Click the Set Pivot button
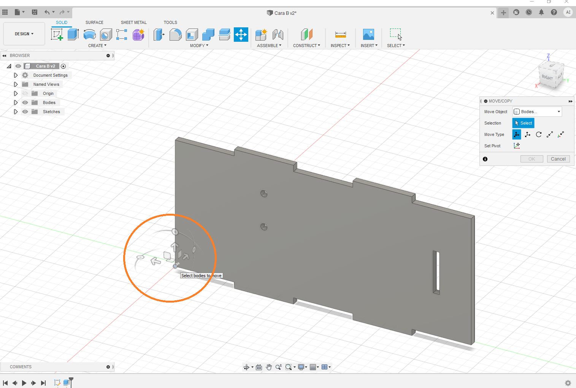The width and height of the screenshot is (576, 388). [x=517, y=146]
